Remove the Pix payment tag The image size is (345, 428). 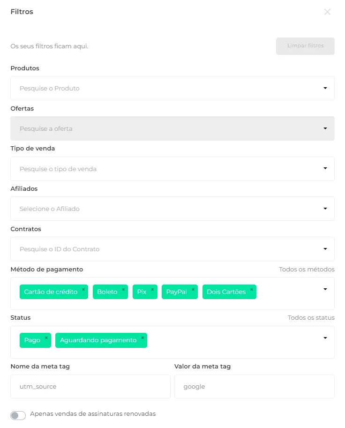click(x=152, y=290)
